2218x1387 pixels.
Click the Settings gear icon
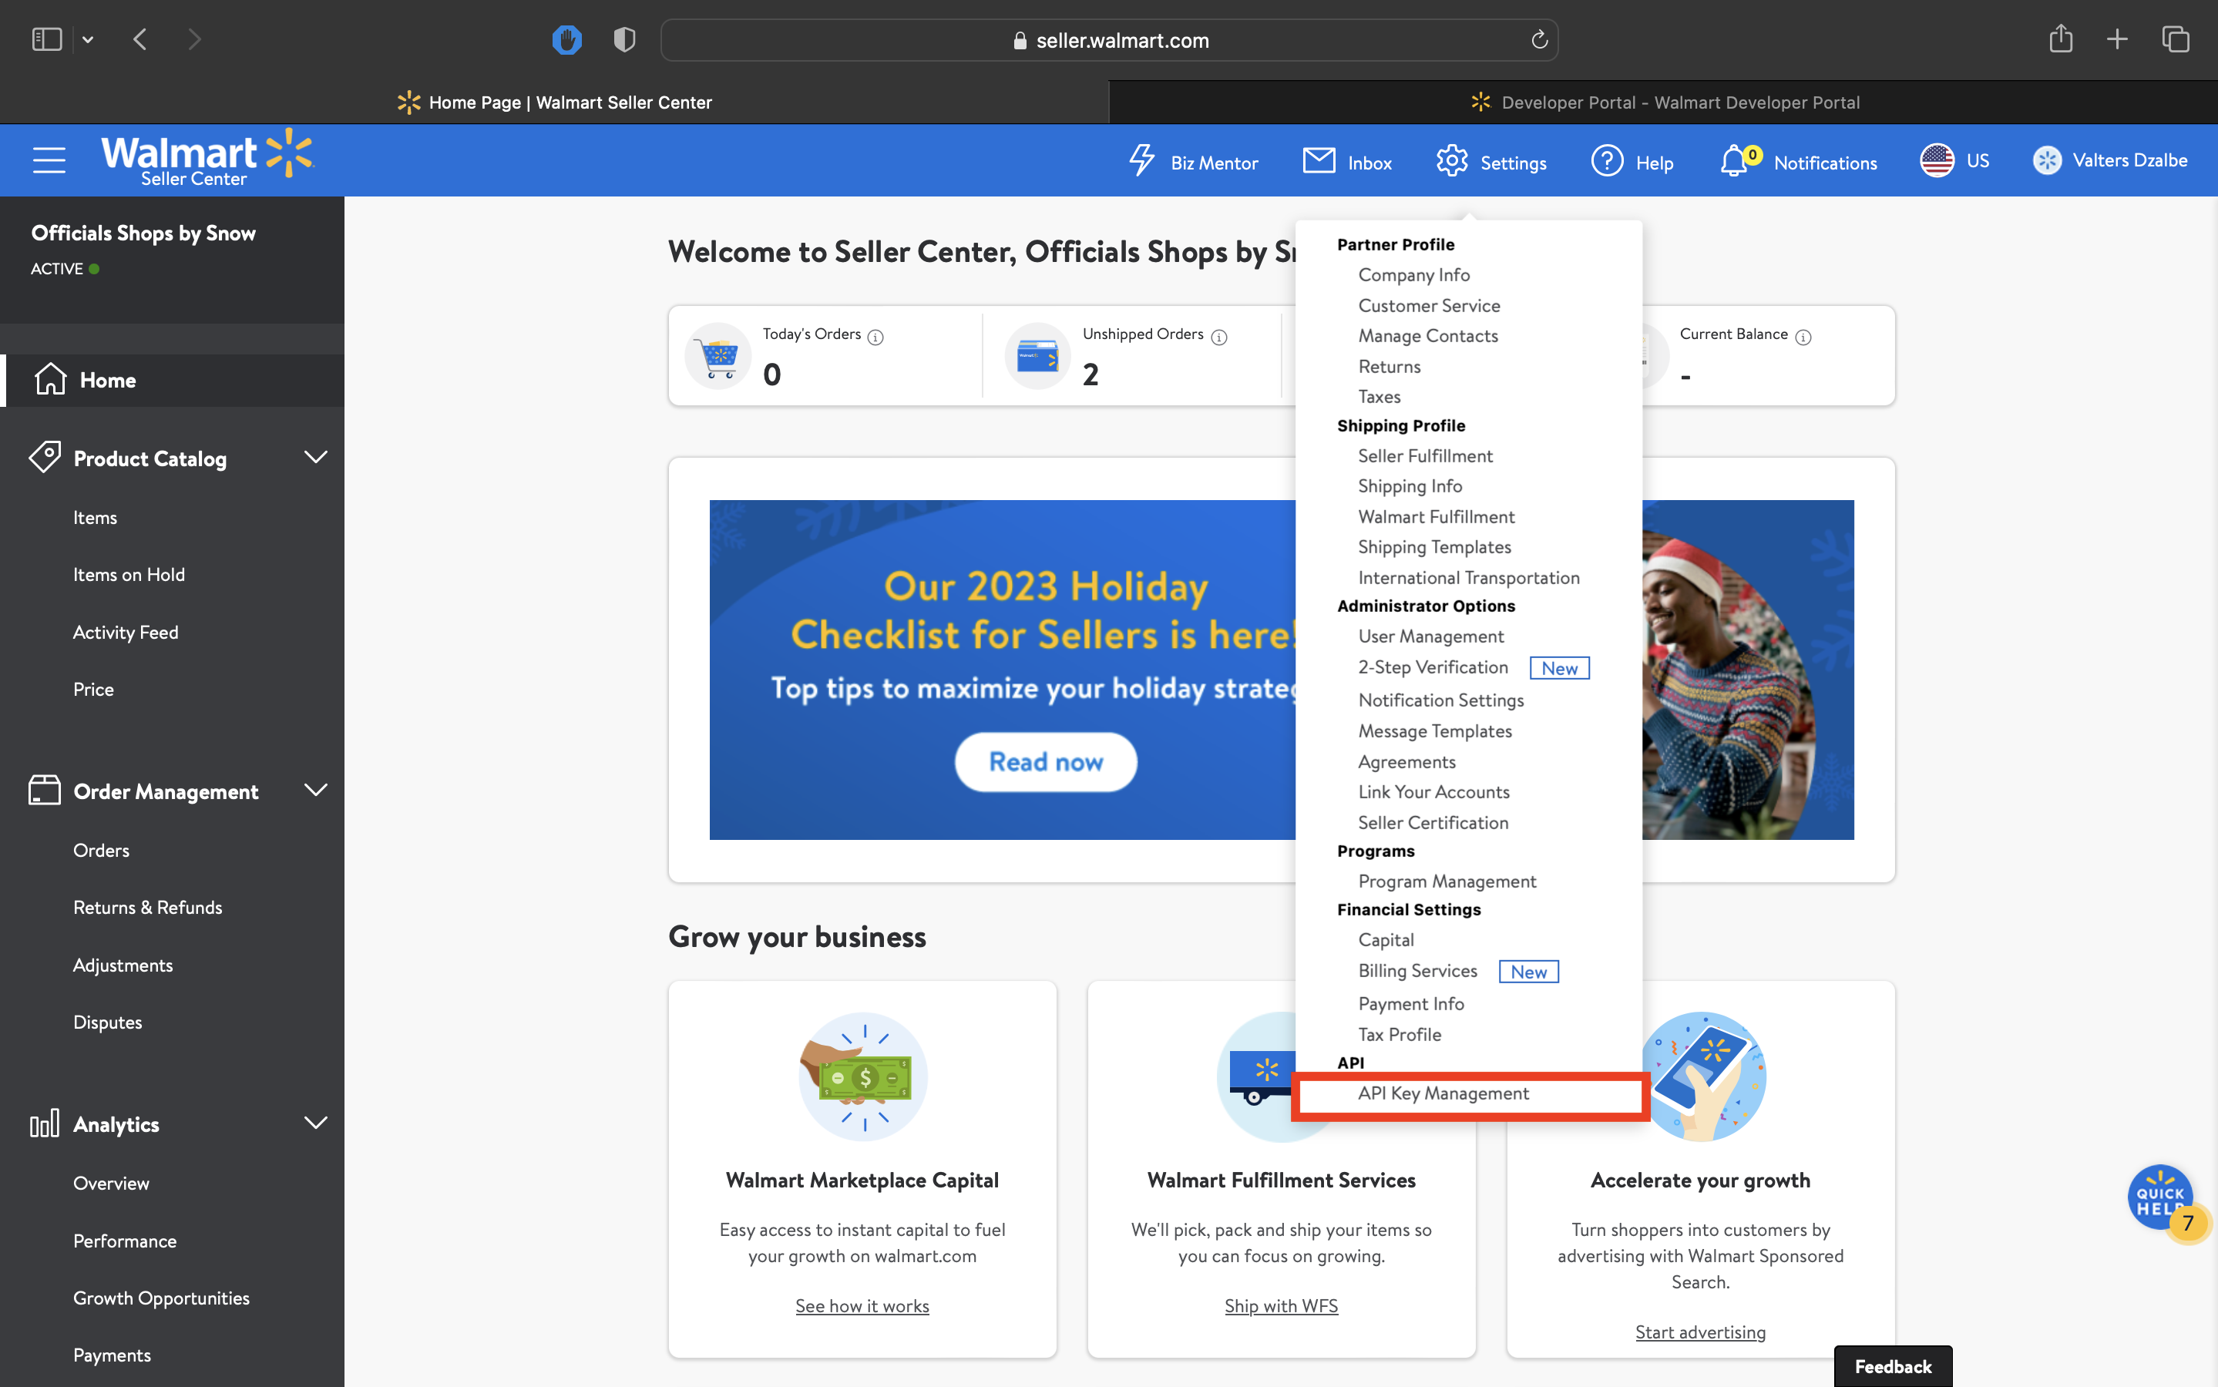coord(1452,160)
